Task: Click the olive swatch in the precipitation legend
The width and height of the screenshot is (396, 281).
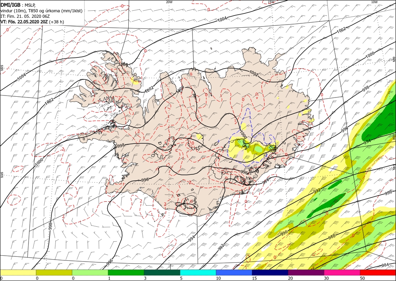Action: click(54, 273)
